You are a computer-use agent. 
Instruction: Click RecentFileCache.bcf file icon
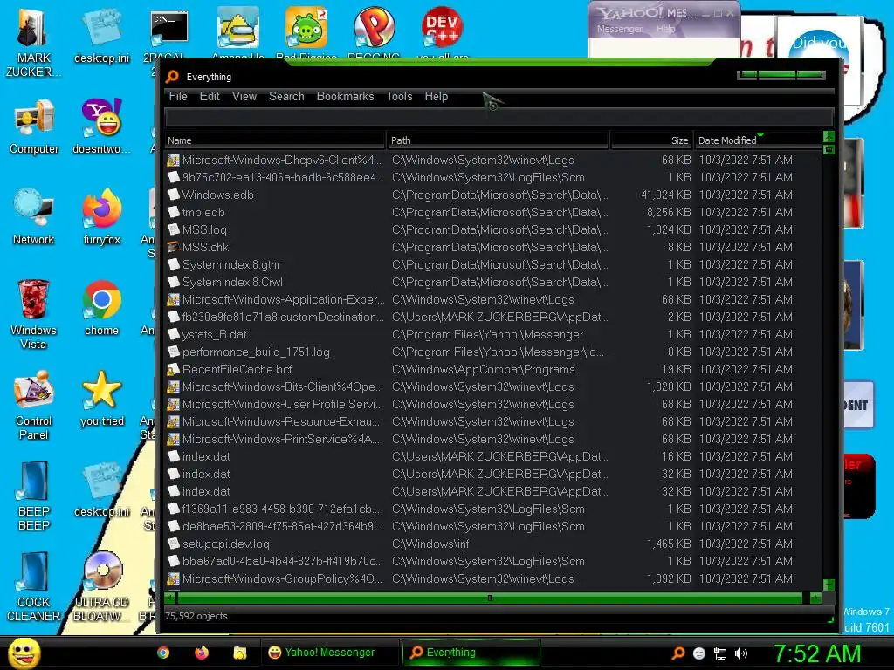(x=174, y=369)
